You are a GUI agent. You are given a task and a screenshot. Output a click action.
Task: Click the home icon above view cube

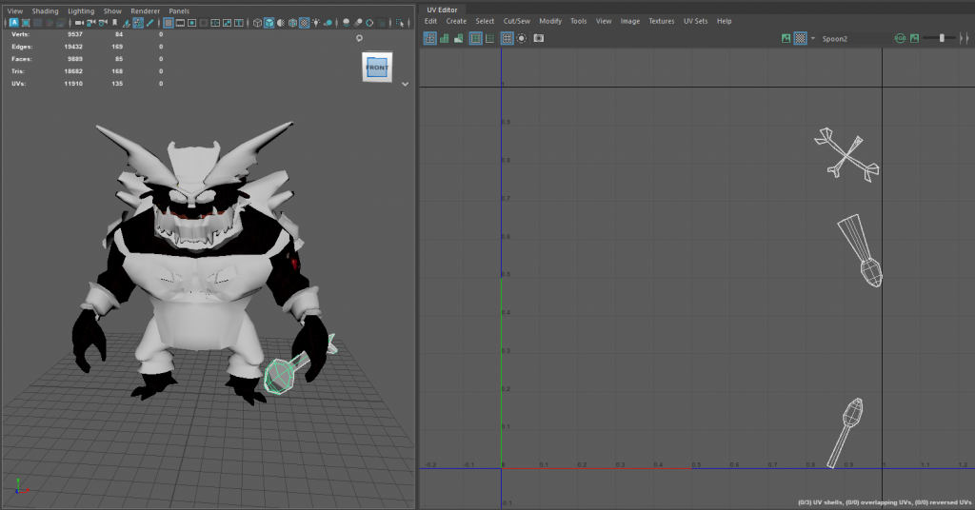pos(359,38)
